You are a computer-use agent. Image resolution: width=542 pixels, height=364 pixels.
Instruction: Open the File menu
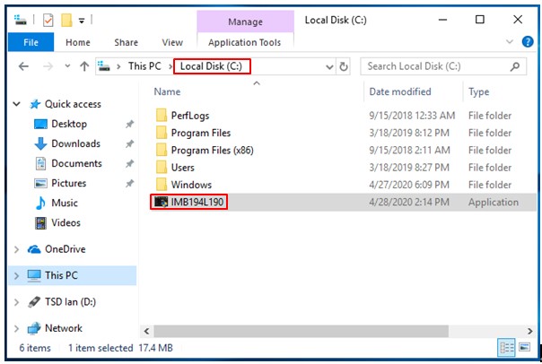click(31, 42)
